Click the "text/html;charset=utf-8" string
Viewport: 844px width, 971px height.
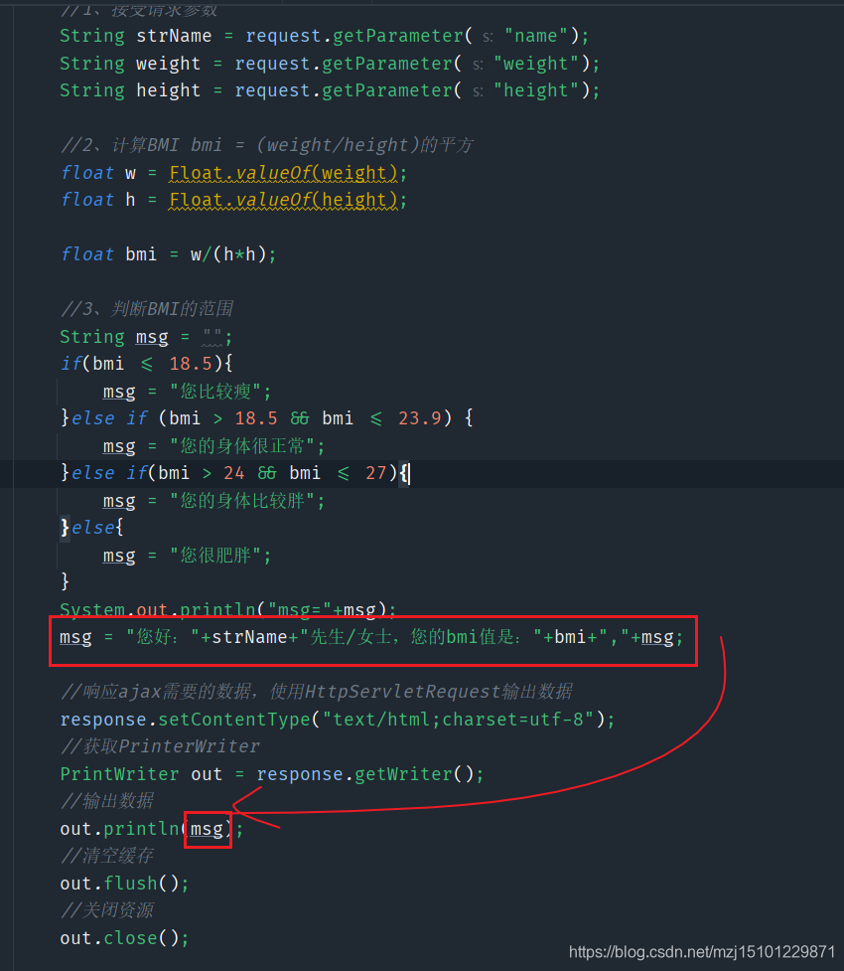[458, 720]
